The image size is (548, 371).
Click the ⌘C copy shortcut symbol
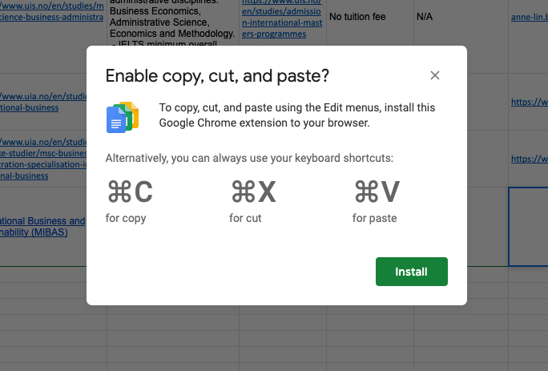pyautogui.click(x=130, y=192)
